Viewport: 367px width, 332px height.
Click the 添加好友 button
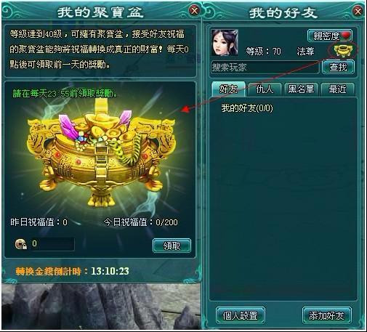click(x=326, y=315)
